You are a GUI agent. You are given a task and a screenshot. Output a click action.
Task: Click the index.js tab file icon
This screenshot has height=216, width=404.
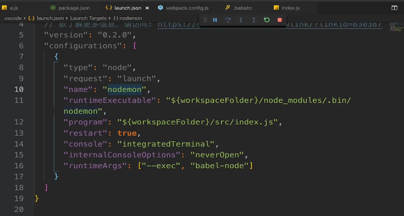(276, 8)
